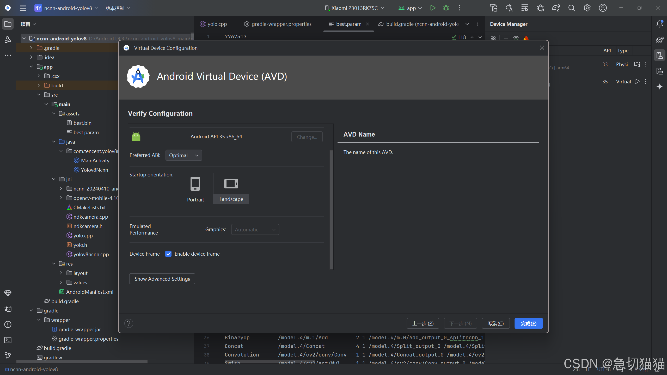
Task: Start the API 35 virtual device
Action: 637,82
